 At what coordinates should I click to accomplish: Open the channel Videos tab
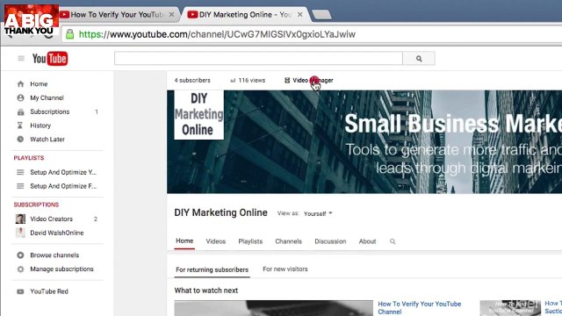pos(216,241)
